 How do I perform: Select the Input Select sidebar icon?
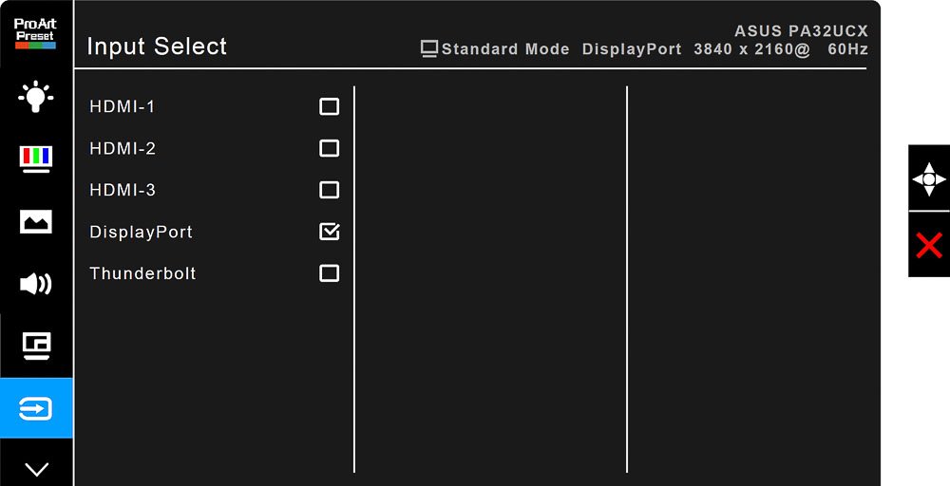[36, 408]
